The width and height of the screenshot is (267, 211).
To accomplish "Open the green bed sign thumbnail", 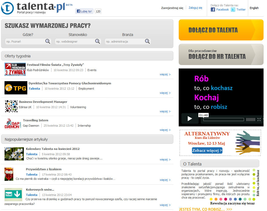I will coord(13,195).
